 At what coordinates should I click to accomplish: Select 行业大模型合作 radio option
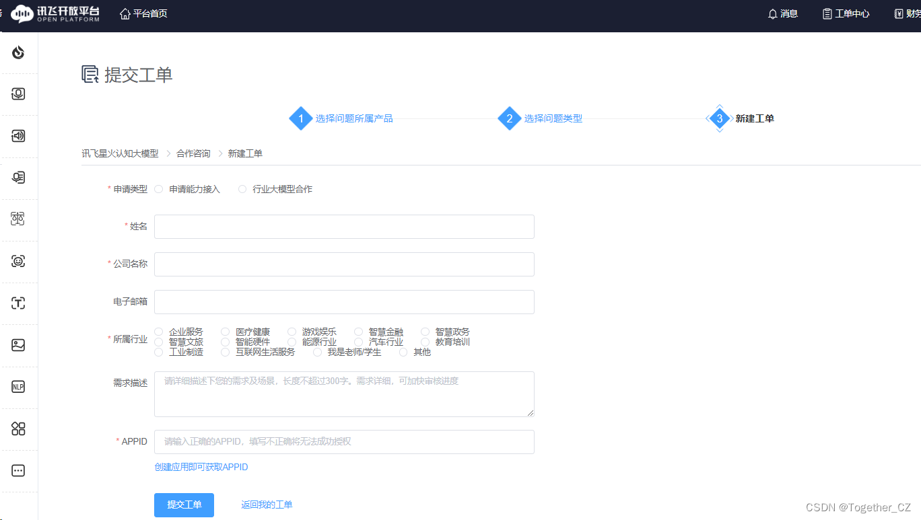click(x=242, y=189)
